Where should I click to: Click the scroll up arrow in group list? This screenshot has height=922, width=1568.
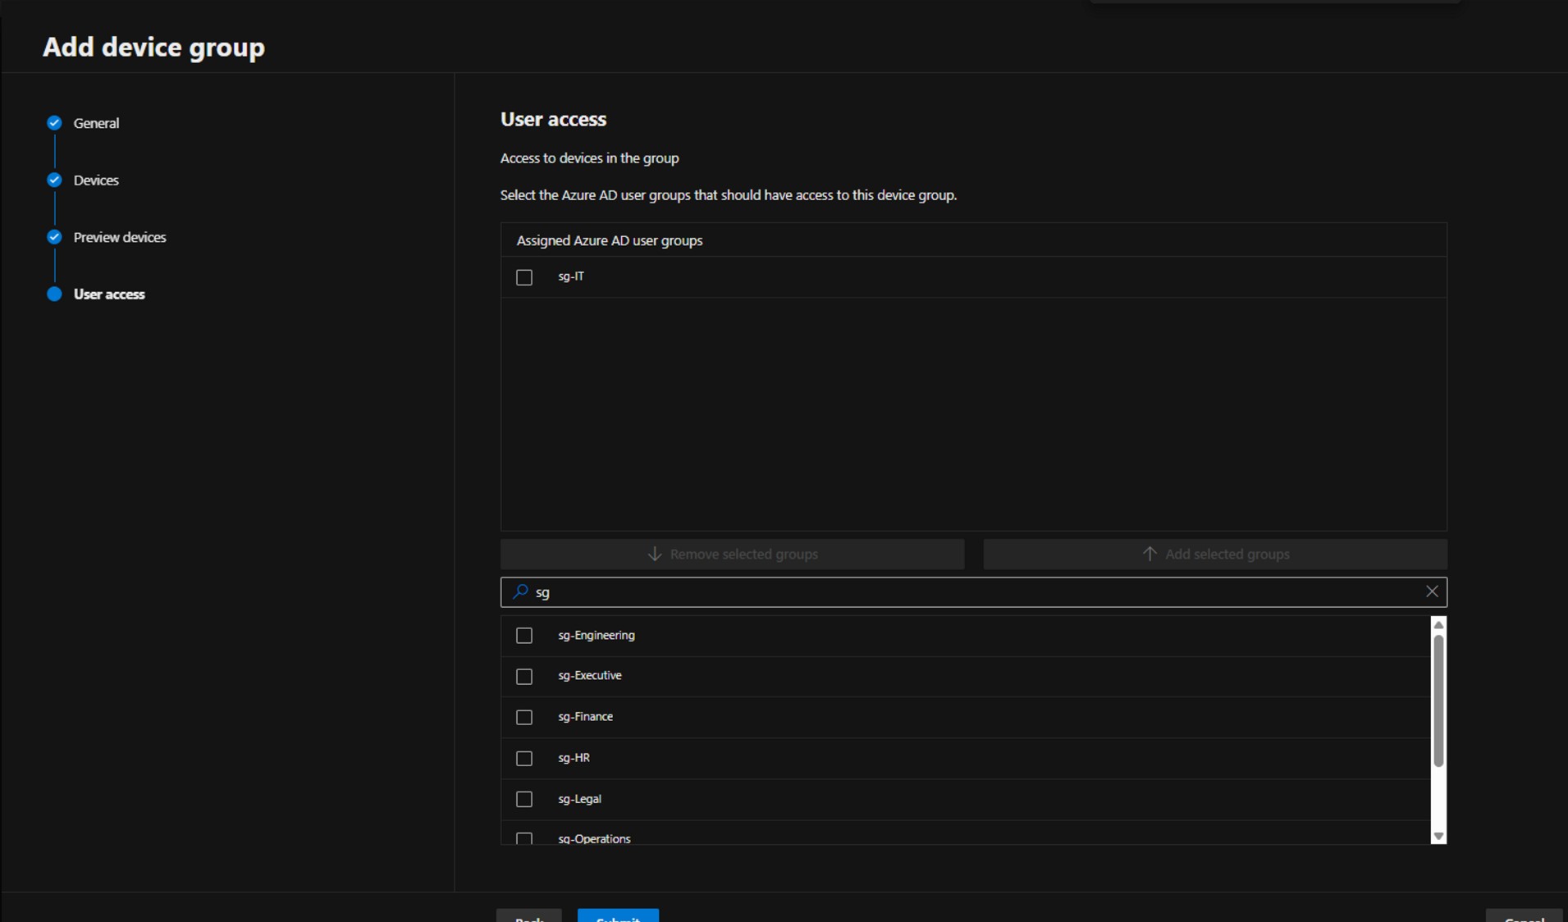pos(1438,625)
